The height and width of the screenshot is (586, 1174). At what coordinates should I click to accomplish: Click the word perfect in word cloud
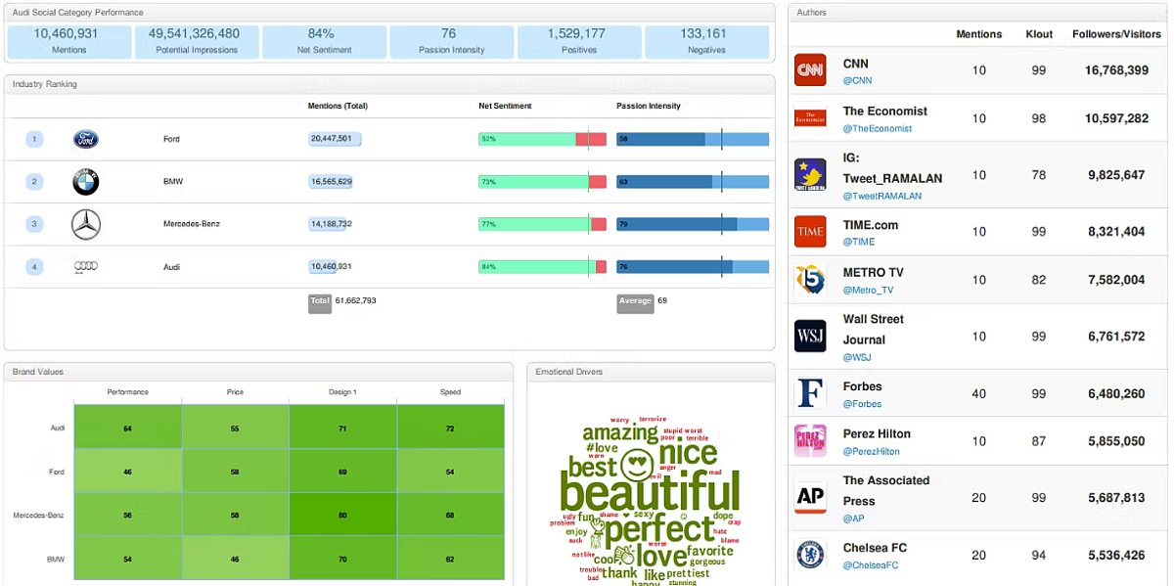point(660,530)
